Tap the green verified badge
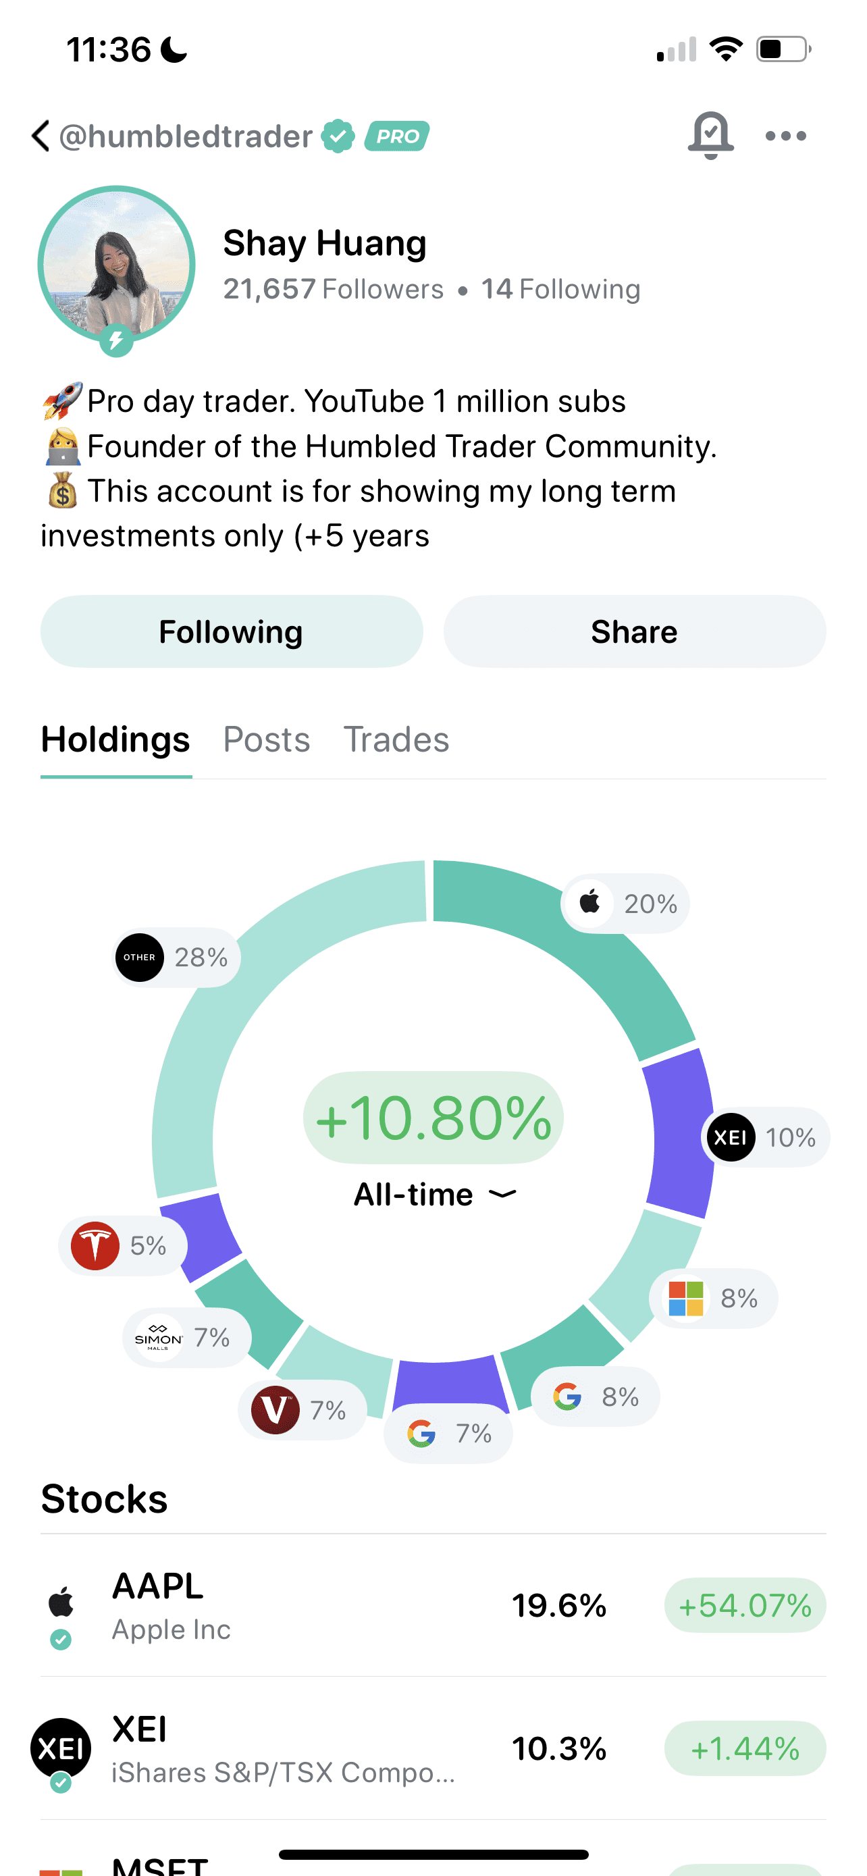The width and height of the screenshot is (867, 1876). coord(338,136)
